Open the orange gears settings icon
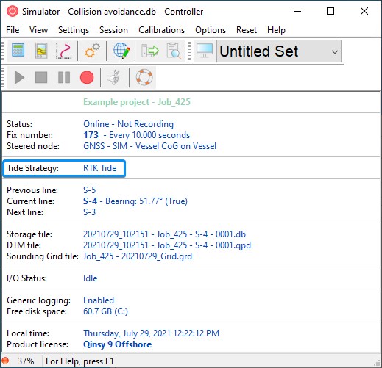382x368 pixels. coord(92,51)
